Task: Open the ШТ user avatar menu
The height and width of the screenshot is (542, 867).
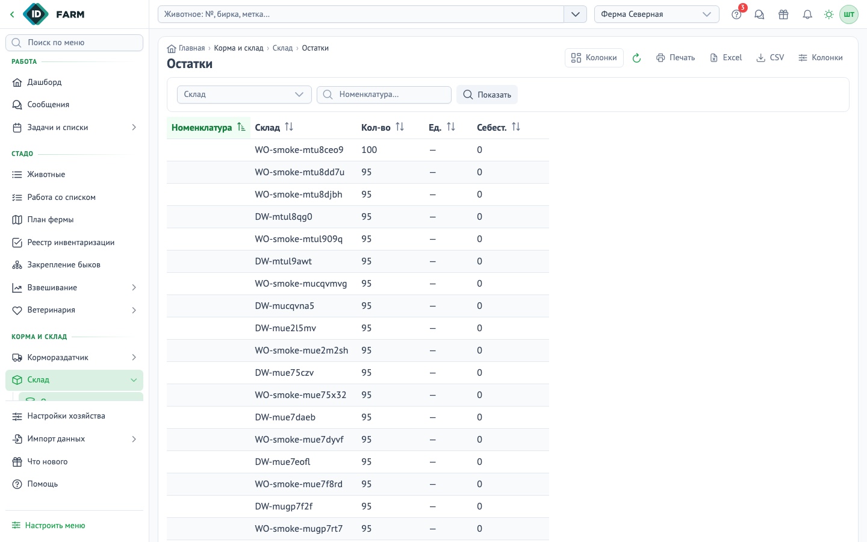Action: point(849,14)
